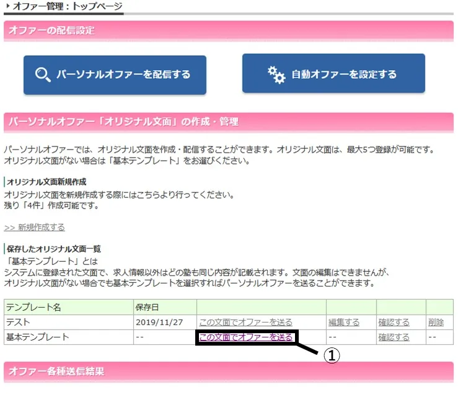Click この文面でオファーを送る for 基本テンプレート
Image resolution: width=458 pixels, height=394 pixels.
[245, 337]
